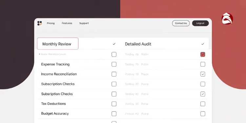The height and width of the screenshot is (123, 246).
Task: Select the Monthly Review tab
Action: [x=58, y=44]
